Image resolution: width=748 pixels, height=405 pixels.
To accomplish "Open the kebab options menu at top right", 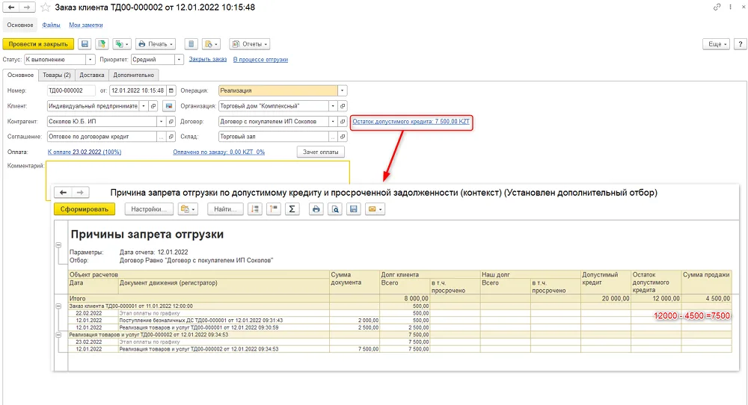I will 730,7.
